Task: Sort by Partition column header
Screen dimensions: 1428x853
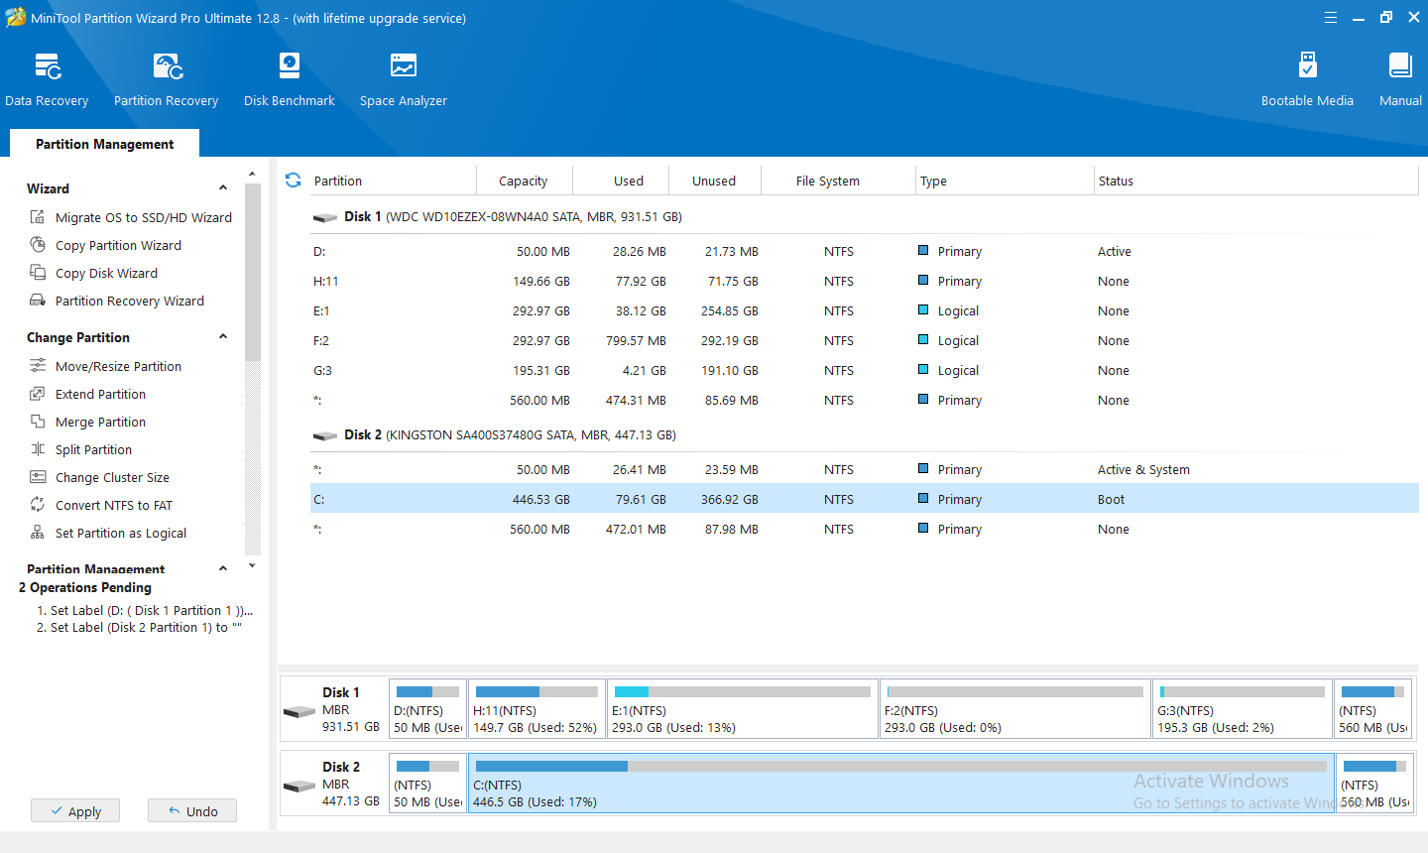Action: coord(393,181)
